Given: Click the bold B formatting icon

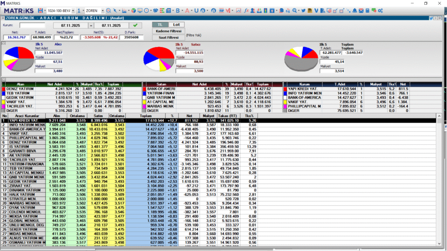Looking at the screenshot, I should coord(178,10).
